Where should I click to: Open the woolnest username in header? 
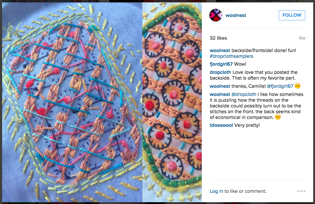[x=236, y=15]
